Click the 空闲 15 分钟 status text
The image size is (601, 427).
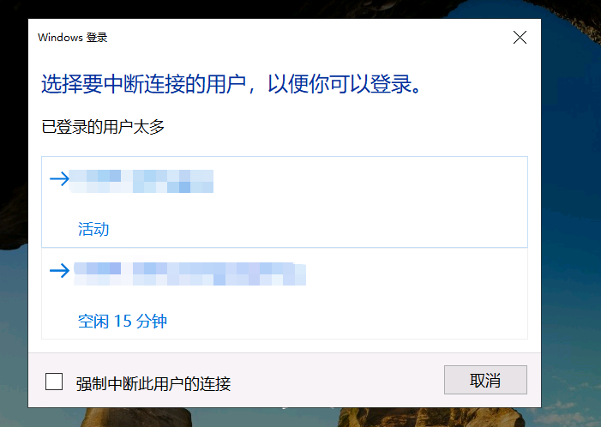[123, 322]
